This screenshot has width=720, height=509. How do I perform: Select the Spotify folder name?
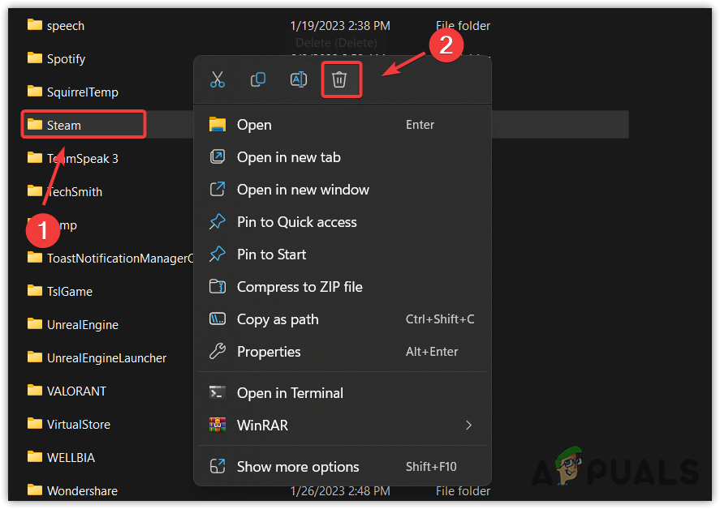(x=66, y=59)
